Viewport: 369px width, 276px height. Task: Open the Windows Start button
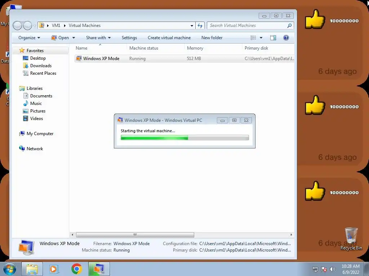[10, 269]
